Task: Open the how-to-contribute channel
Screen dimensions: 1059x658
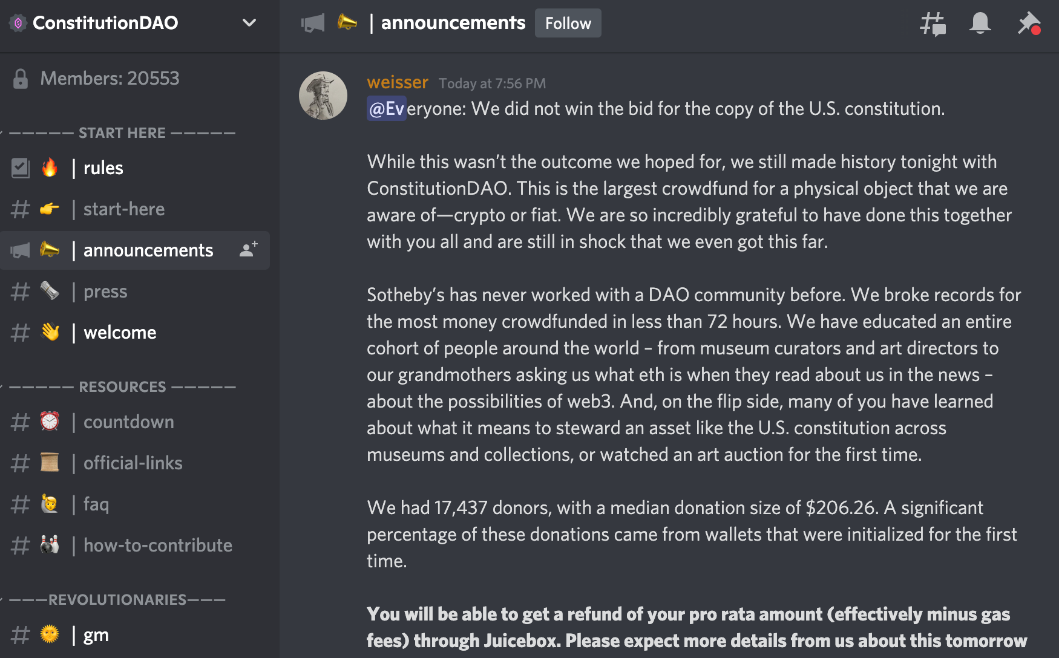Action: 157,546
